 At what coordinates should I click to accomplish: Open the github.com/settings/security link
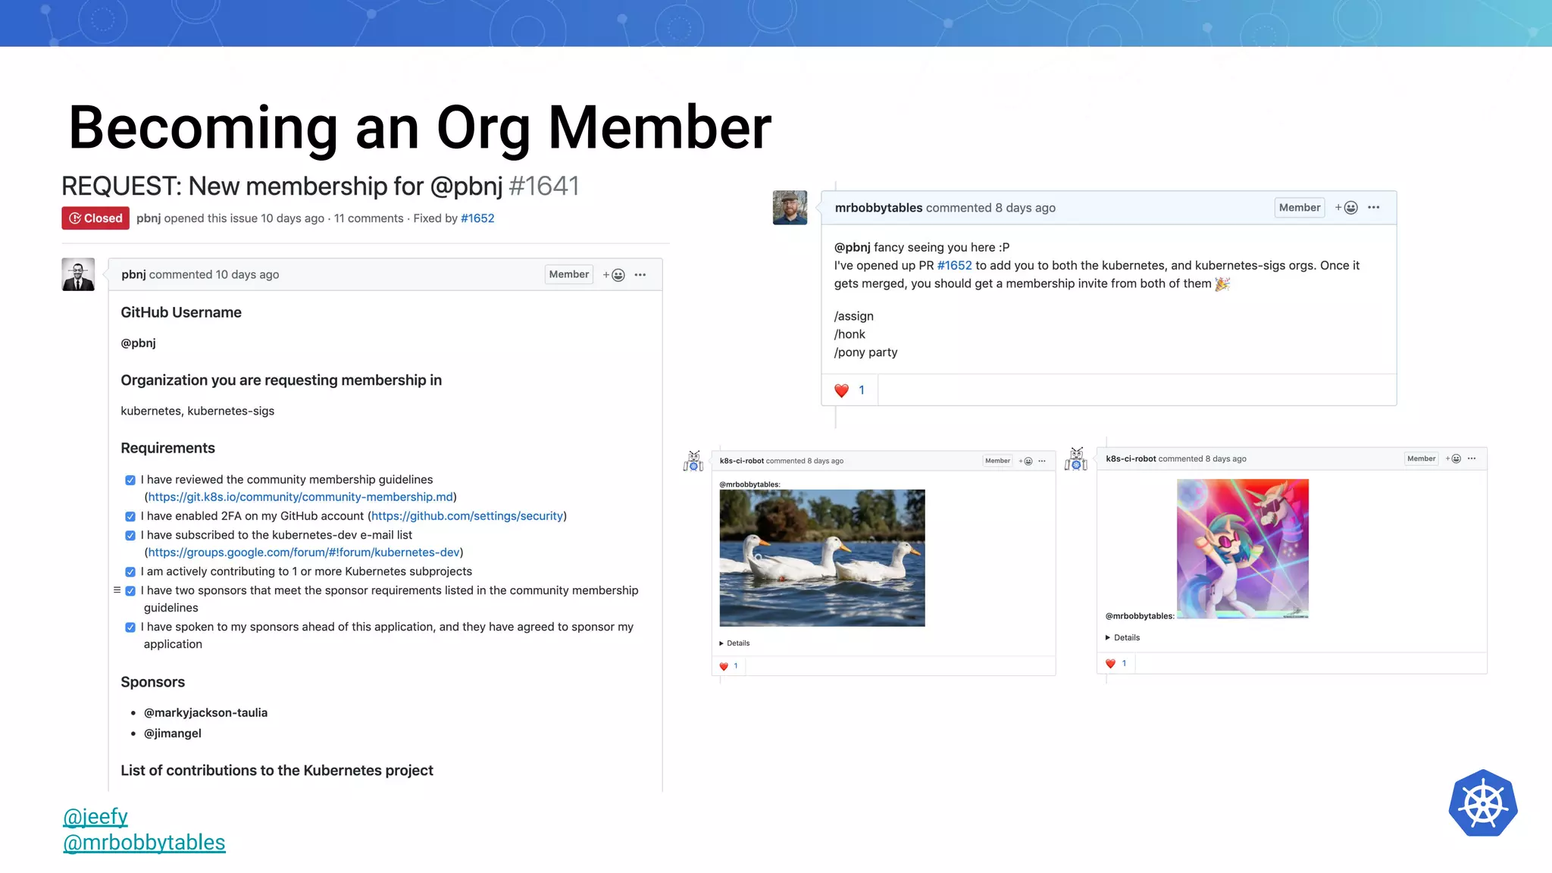click(467, 516)
